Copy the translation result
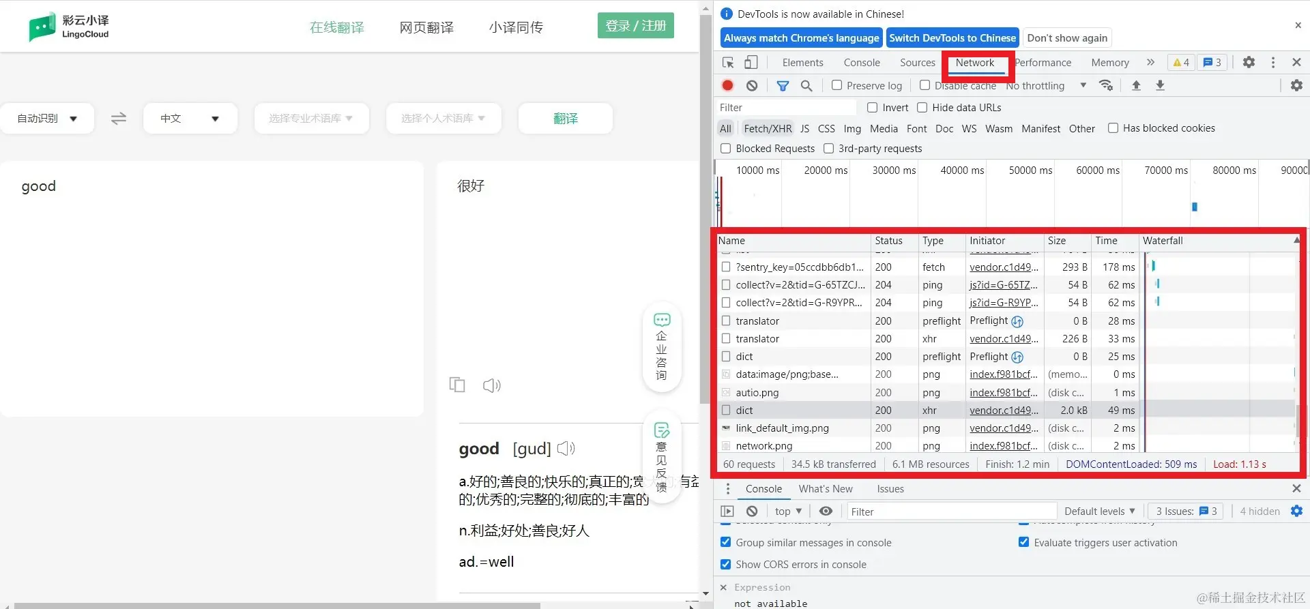 coord(457,385)
